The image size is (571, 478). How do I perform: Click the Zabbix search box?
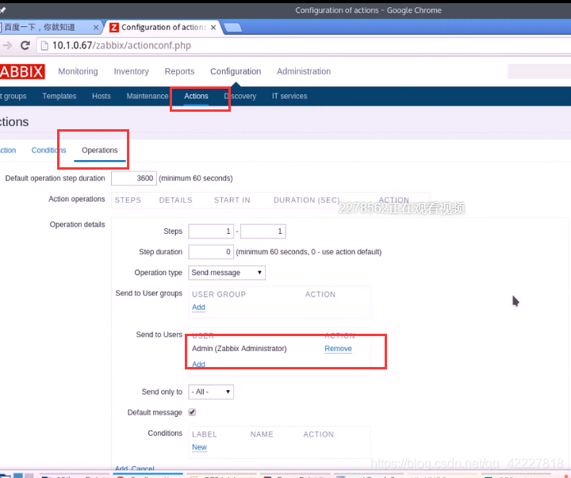[x=539, y=71]
